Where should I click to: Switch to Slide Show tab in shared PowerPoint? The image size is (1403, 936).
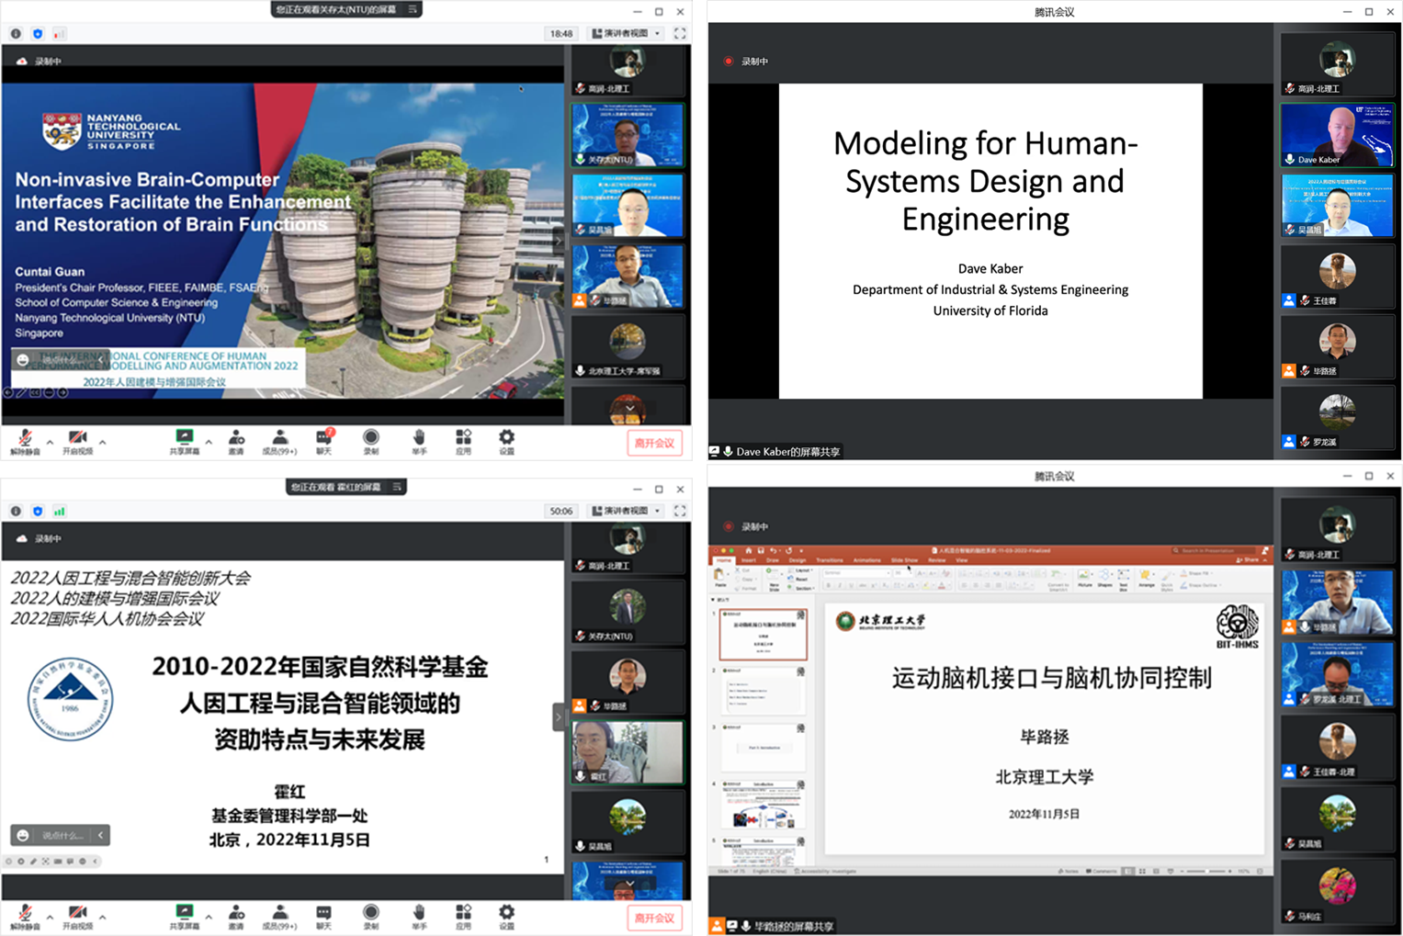pos(904,559)
